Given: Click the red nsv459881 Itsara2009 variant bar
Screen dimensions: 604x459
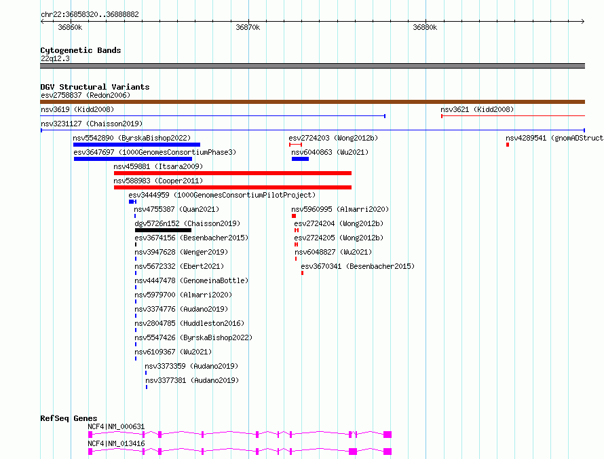Looking at the screenshot, I should [x=233, y=173].
